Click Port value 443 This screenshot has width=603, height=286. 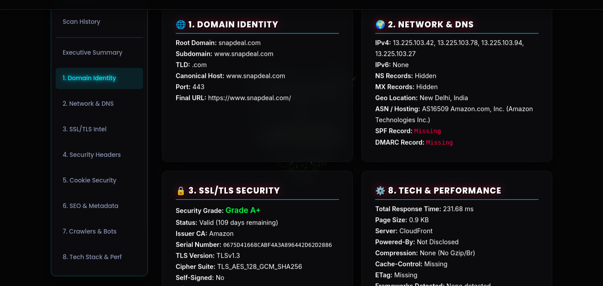pos(198,87)
